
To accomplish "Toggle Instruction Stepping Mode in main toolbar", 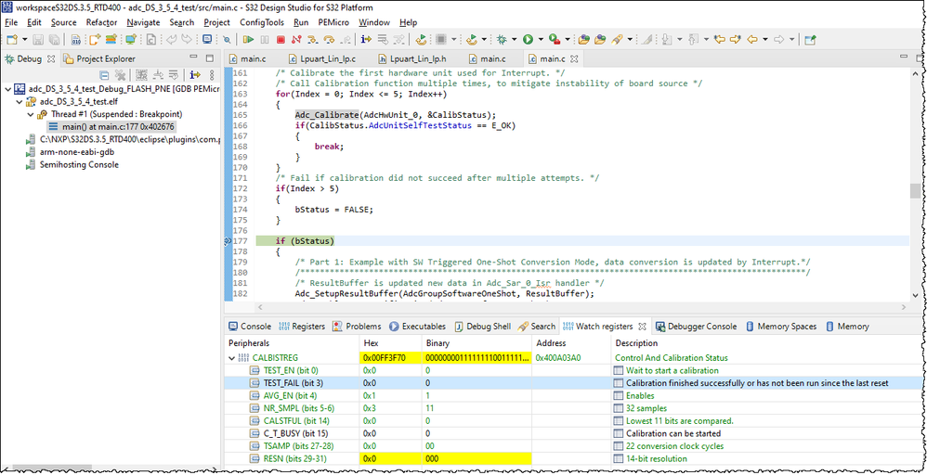I will coord(365,40).
